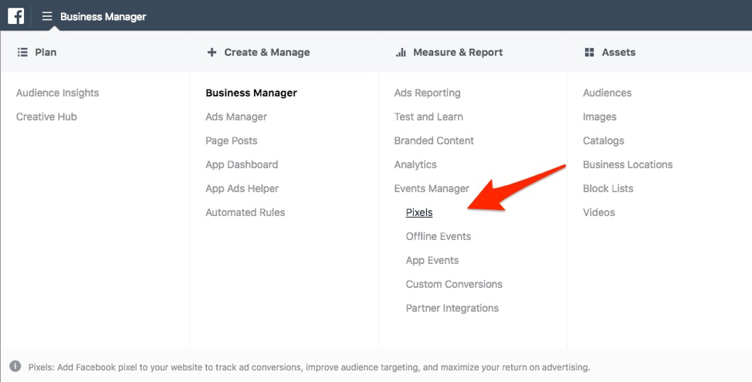Click the Create & Manage heading
The image size is (752, 382).
267,52
